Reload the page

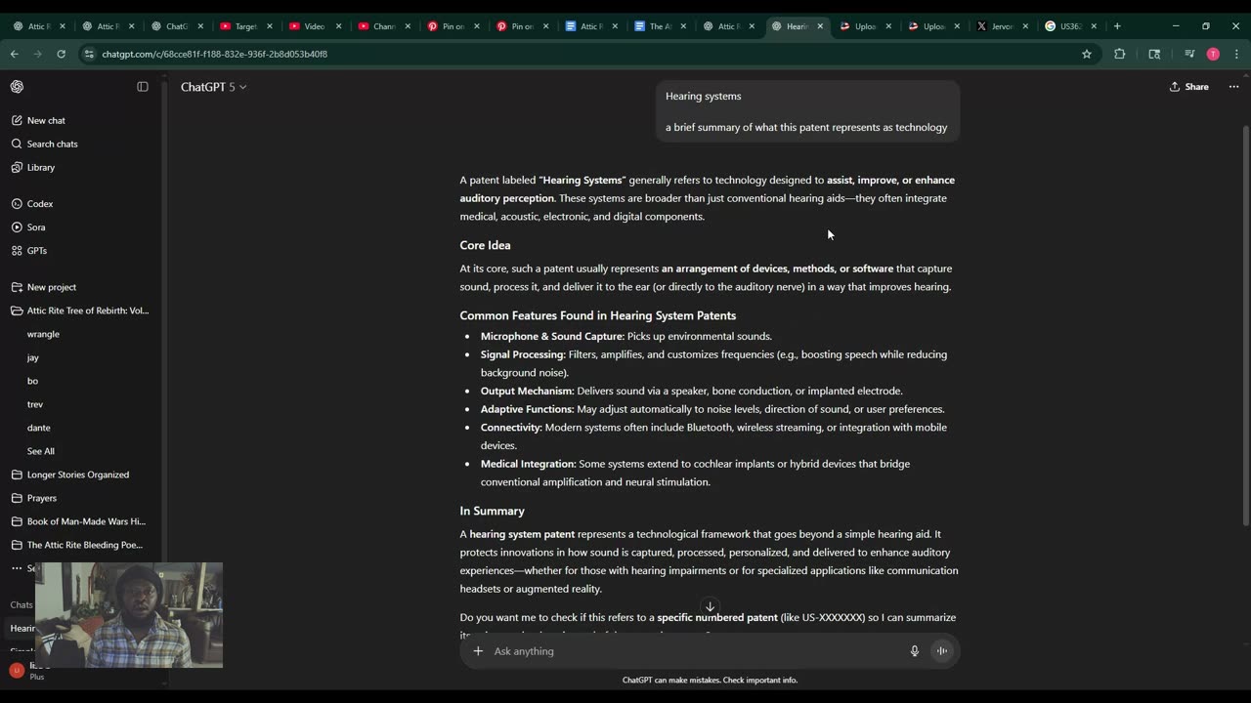[61, 54]
